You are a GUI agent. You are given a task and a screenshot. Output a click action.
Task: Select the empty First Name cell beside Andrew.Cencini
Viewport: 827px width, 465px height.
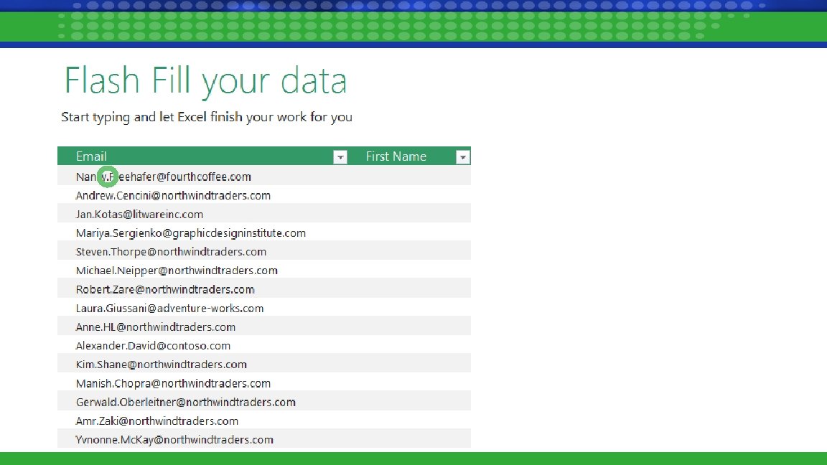pos(410,195)
